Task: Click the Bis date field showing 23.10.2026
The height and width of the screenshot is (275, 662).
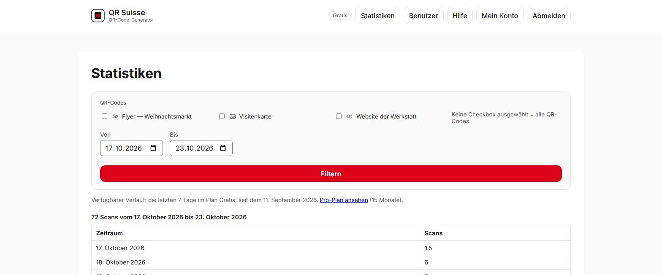Action: 201,148
